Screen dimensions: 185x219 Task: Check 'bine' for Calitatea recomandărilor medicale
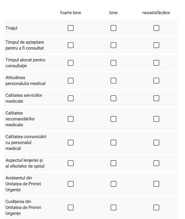[x=113, y=119]
